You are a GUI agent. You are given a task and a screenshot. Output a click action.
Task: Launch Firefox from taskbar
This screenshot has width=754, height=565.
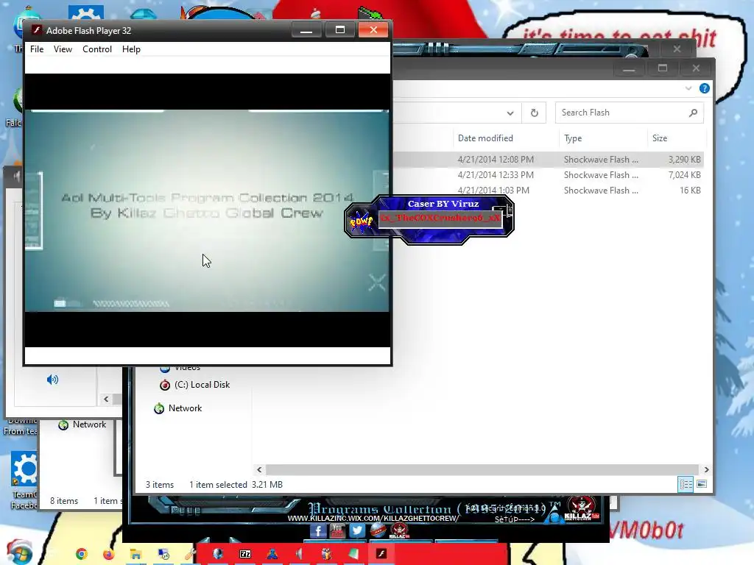(109, 554)
